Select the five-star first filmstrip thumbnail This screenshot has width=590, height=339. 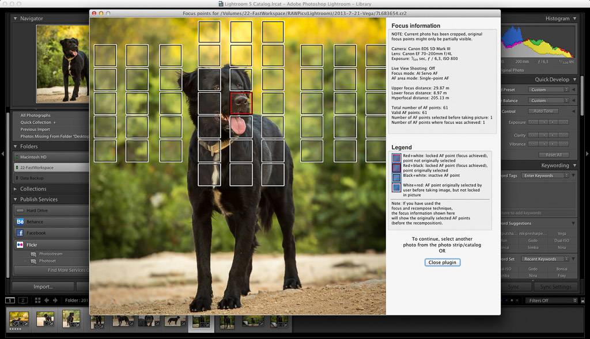(x=19, y=320)
